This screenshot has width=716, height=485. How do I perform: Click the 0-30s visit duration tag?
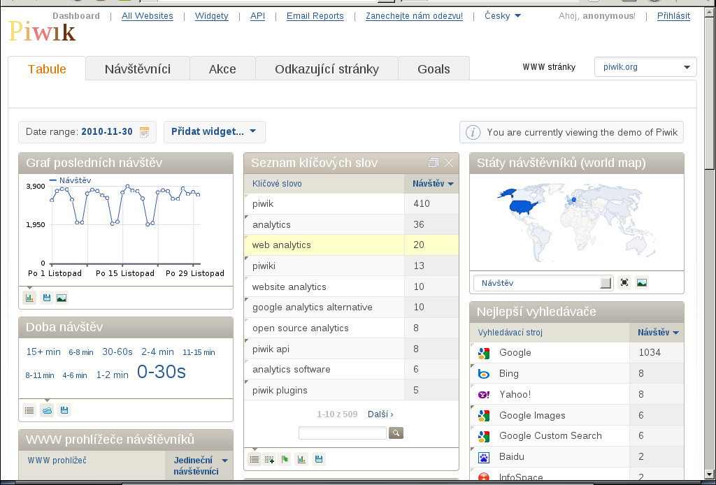coord(162,372)
